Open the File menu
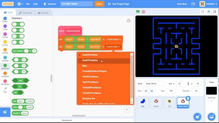This screenshot has height=123, width=219. [28, 4]
